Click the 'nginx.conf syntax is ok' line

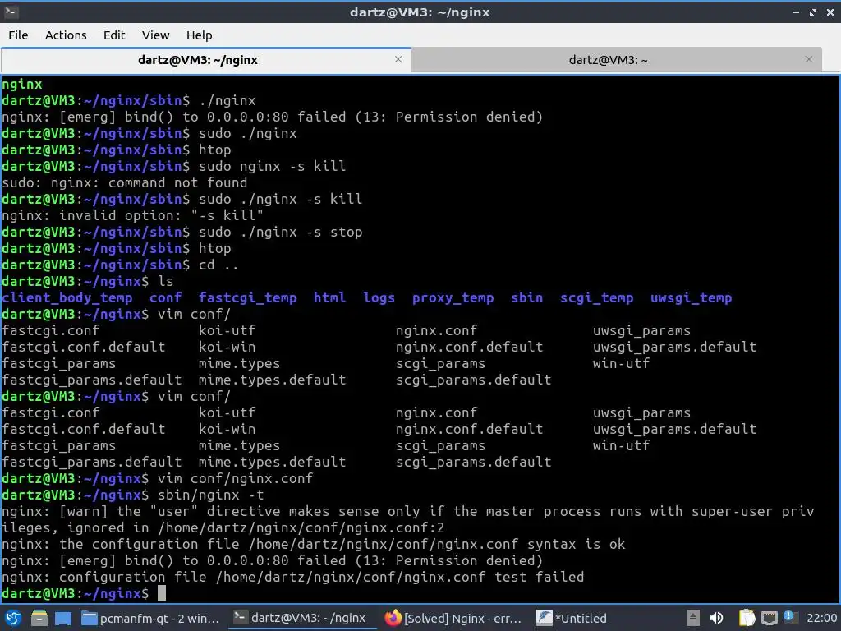(313, 544)
